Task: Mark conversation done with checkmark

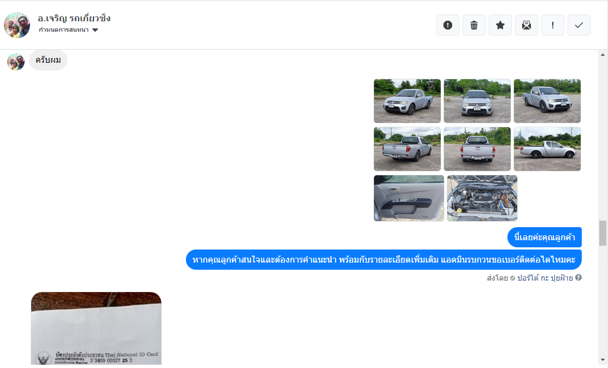Action: [x=579, y=25]
